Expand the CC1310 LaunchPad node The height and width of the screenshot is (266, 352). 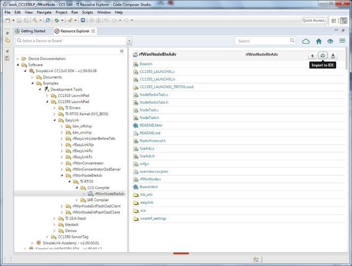(47, 96)
